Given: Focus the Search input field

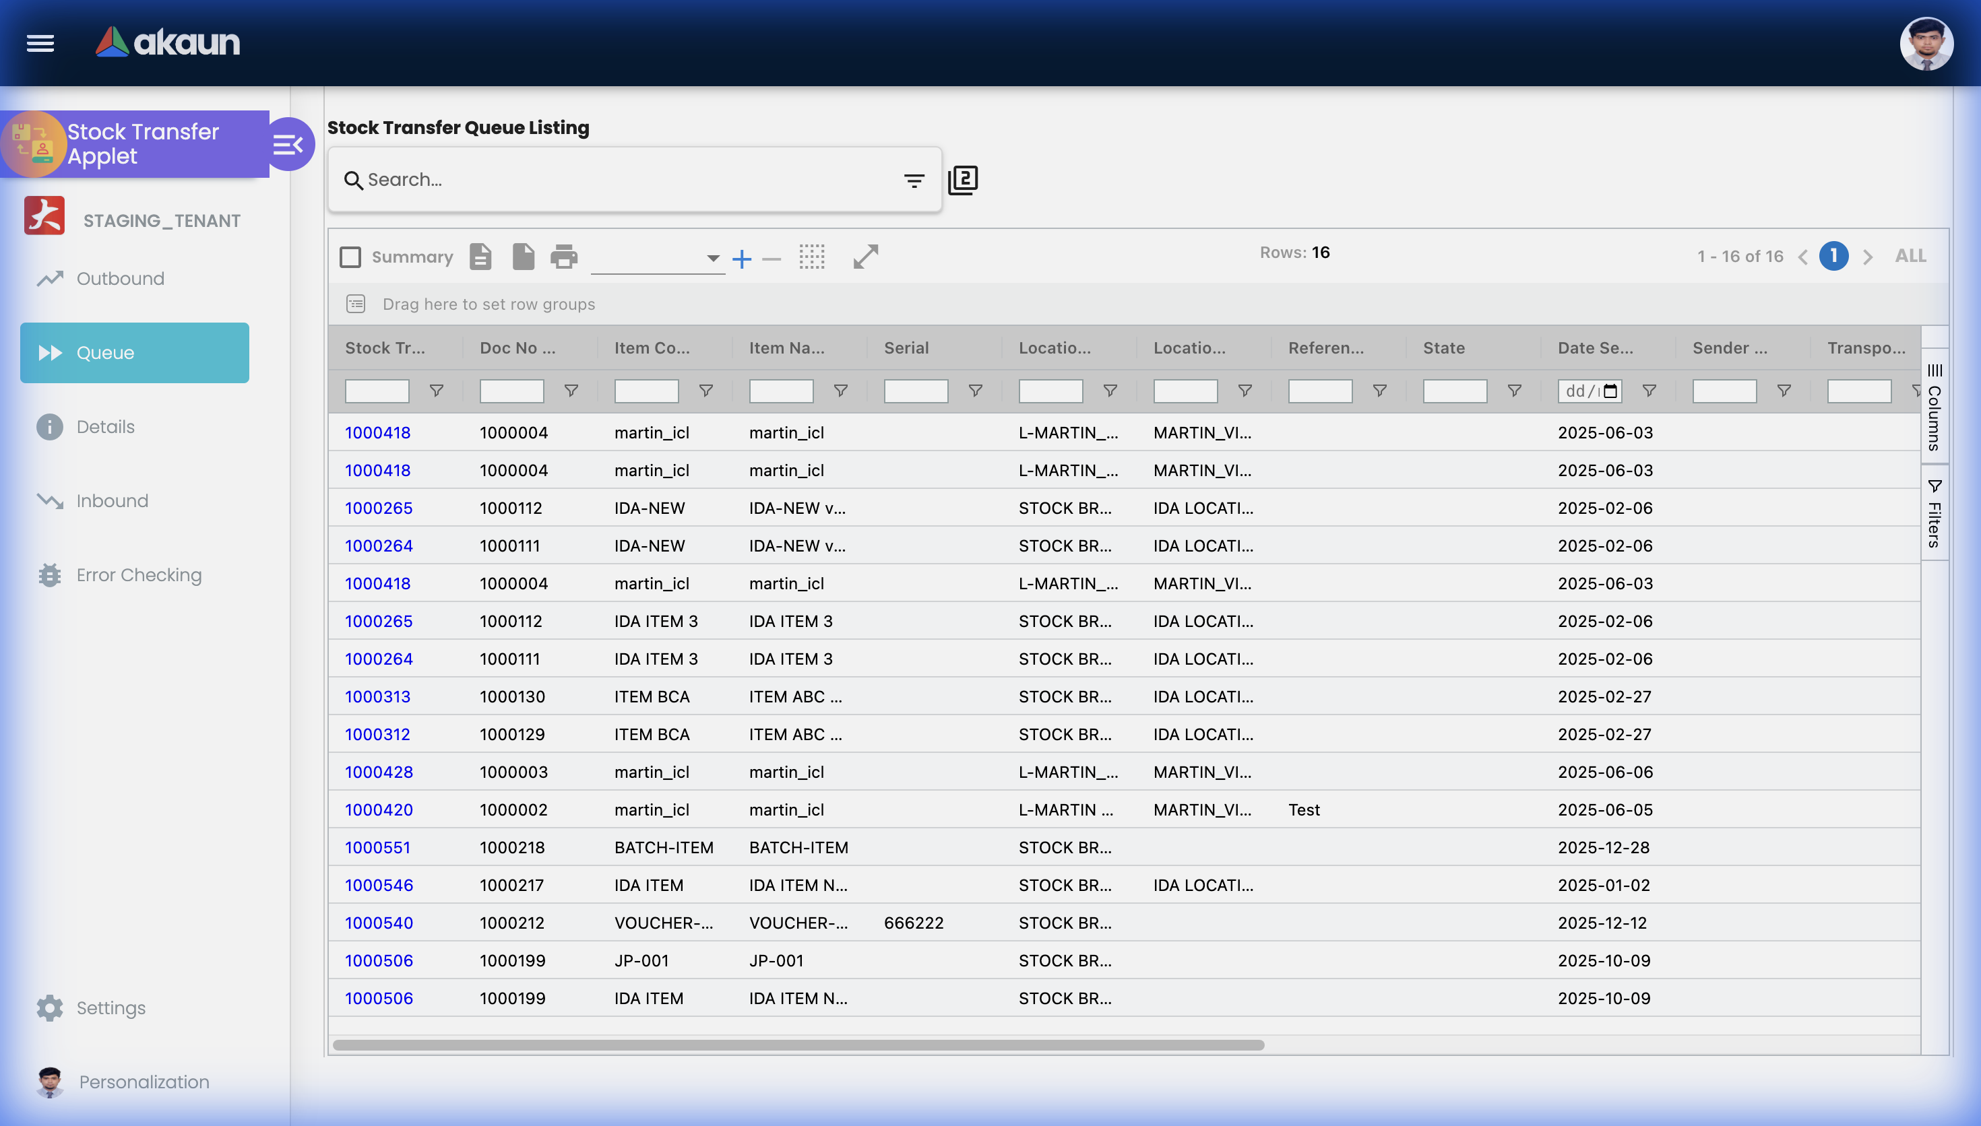Looking at the screenshot, I should [627, 179].
